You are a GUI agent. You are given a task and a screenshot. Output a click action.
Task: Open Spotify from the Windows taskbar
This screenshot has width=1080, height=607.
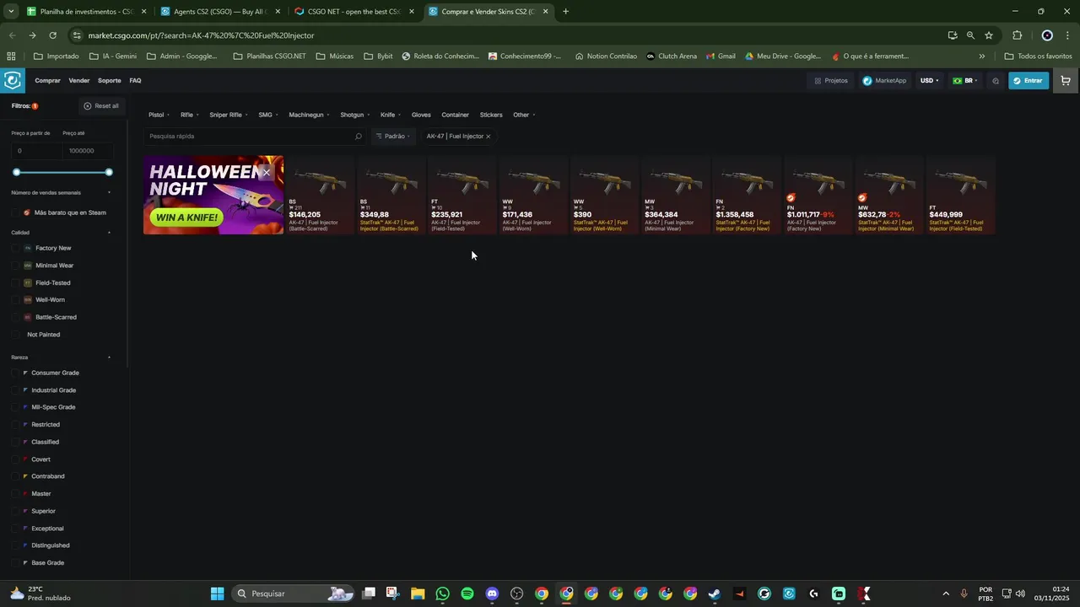coord(467,594)
